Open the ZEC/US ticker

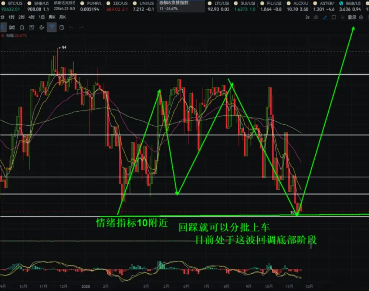pyautogui.click(x=117, y=6)
